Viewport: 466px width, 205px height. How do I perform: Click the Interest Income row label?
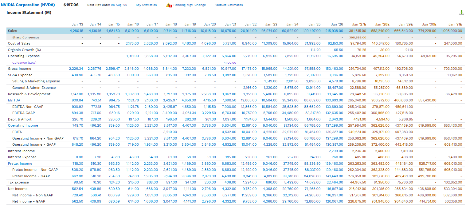21,151
